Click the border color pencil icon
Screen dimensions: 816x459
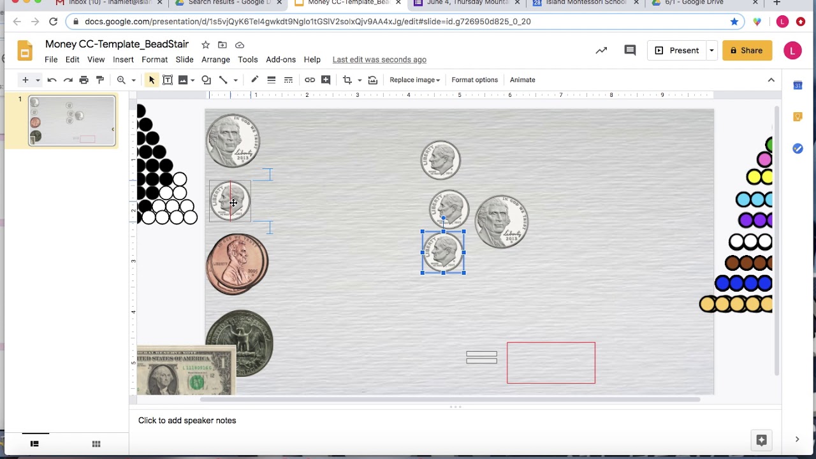click(254, 80)
